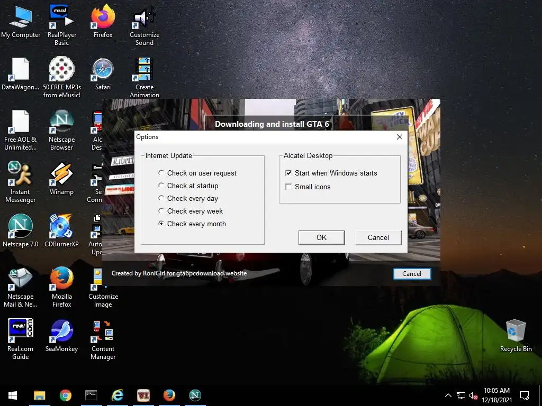Image resolution: width=542 pixels, height=406 pixels.
Task: Enable the Small icons checkbox
Action: click(x=308, y=187)
